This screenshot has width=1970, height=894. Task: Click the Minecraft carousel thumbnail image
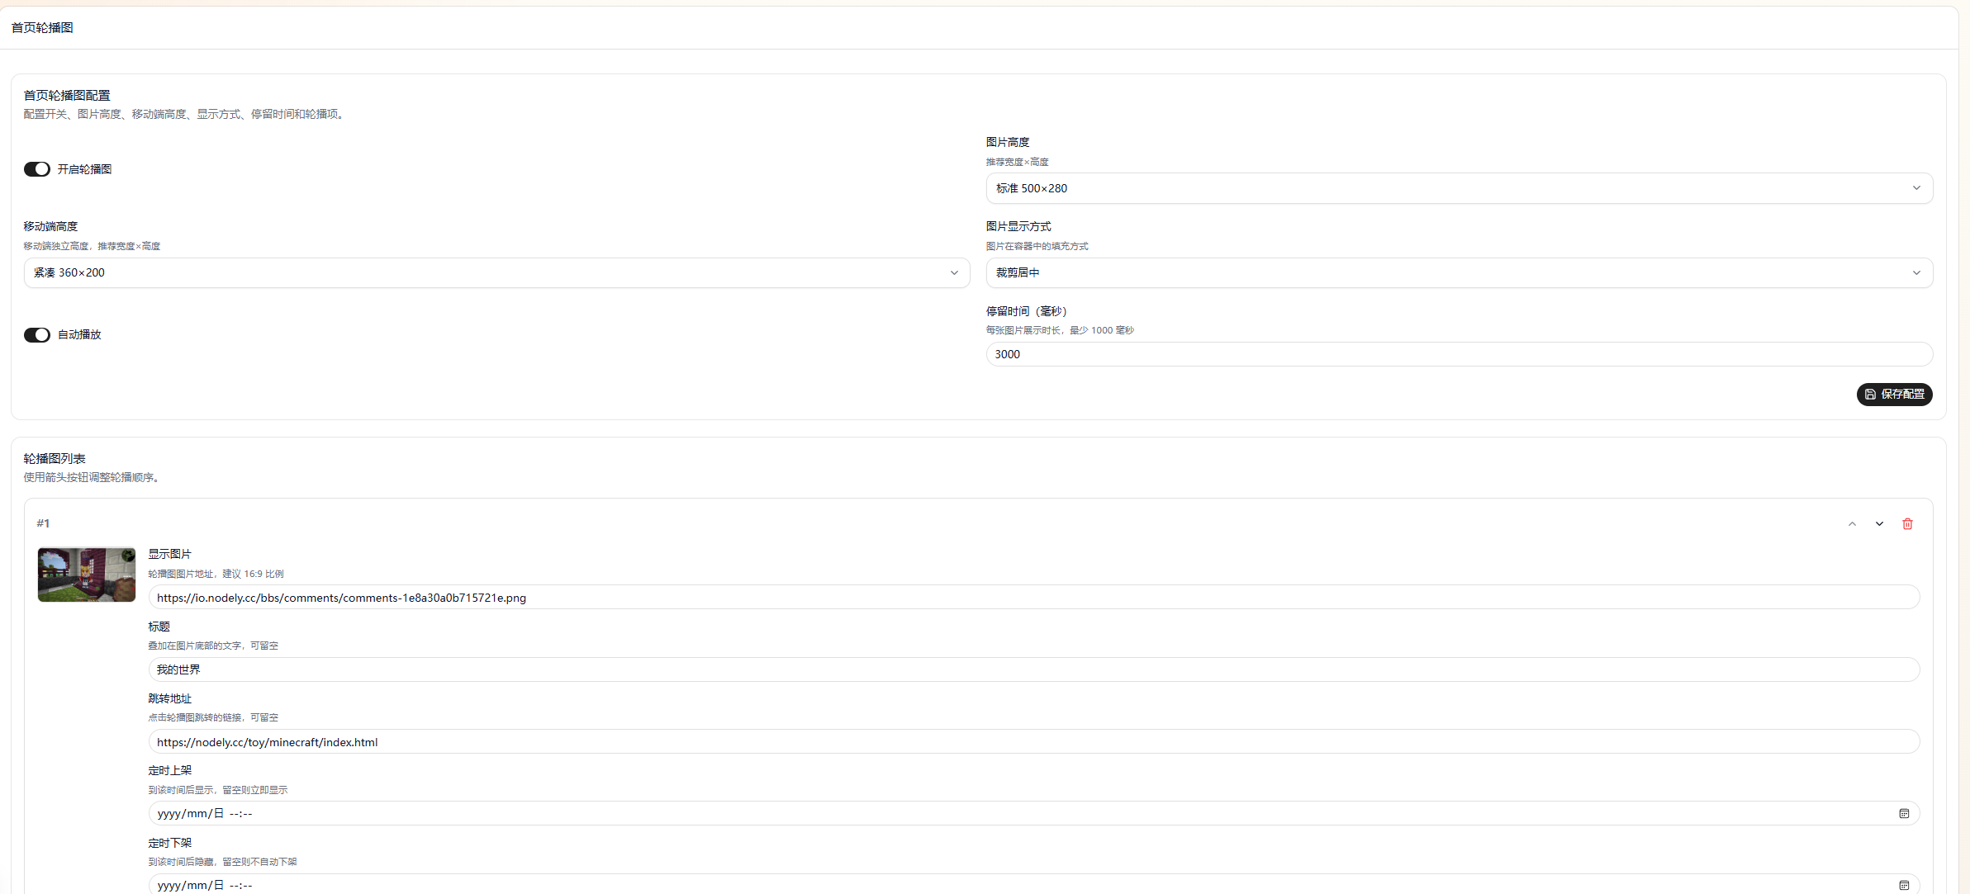click(87, 575)
